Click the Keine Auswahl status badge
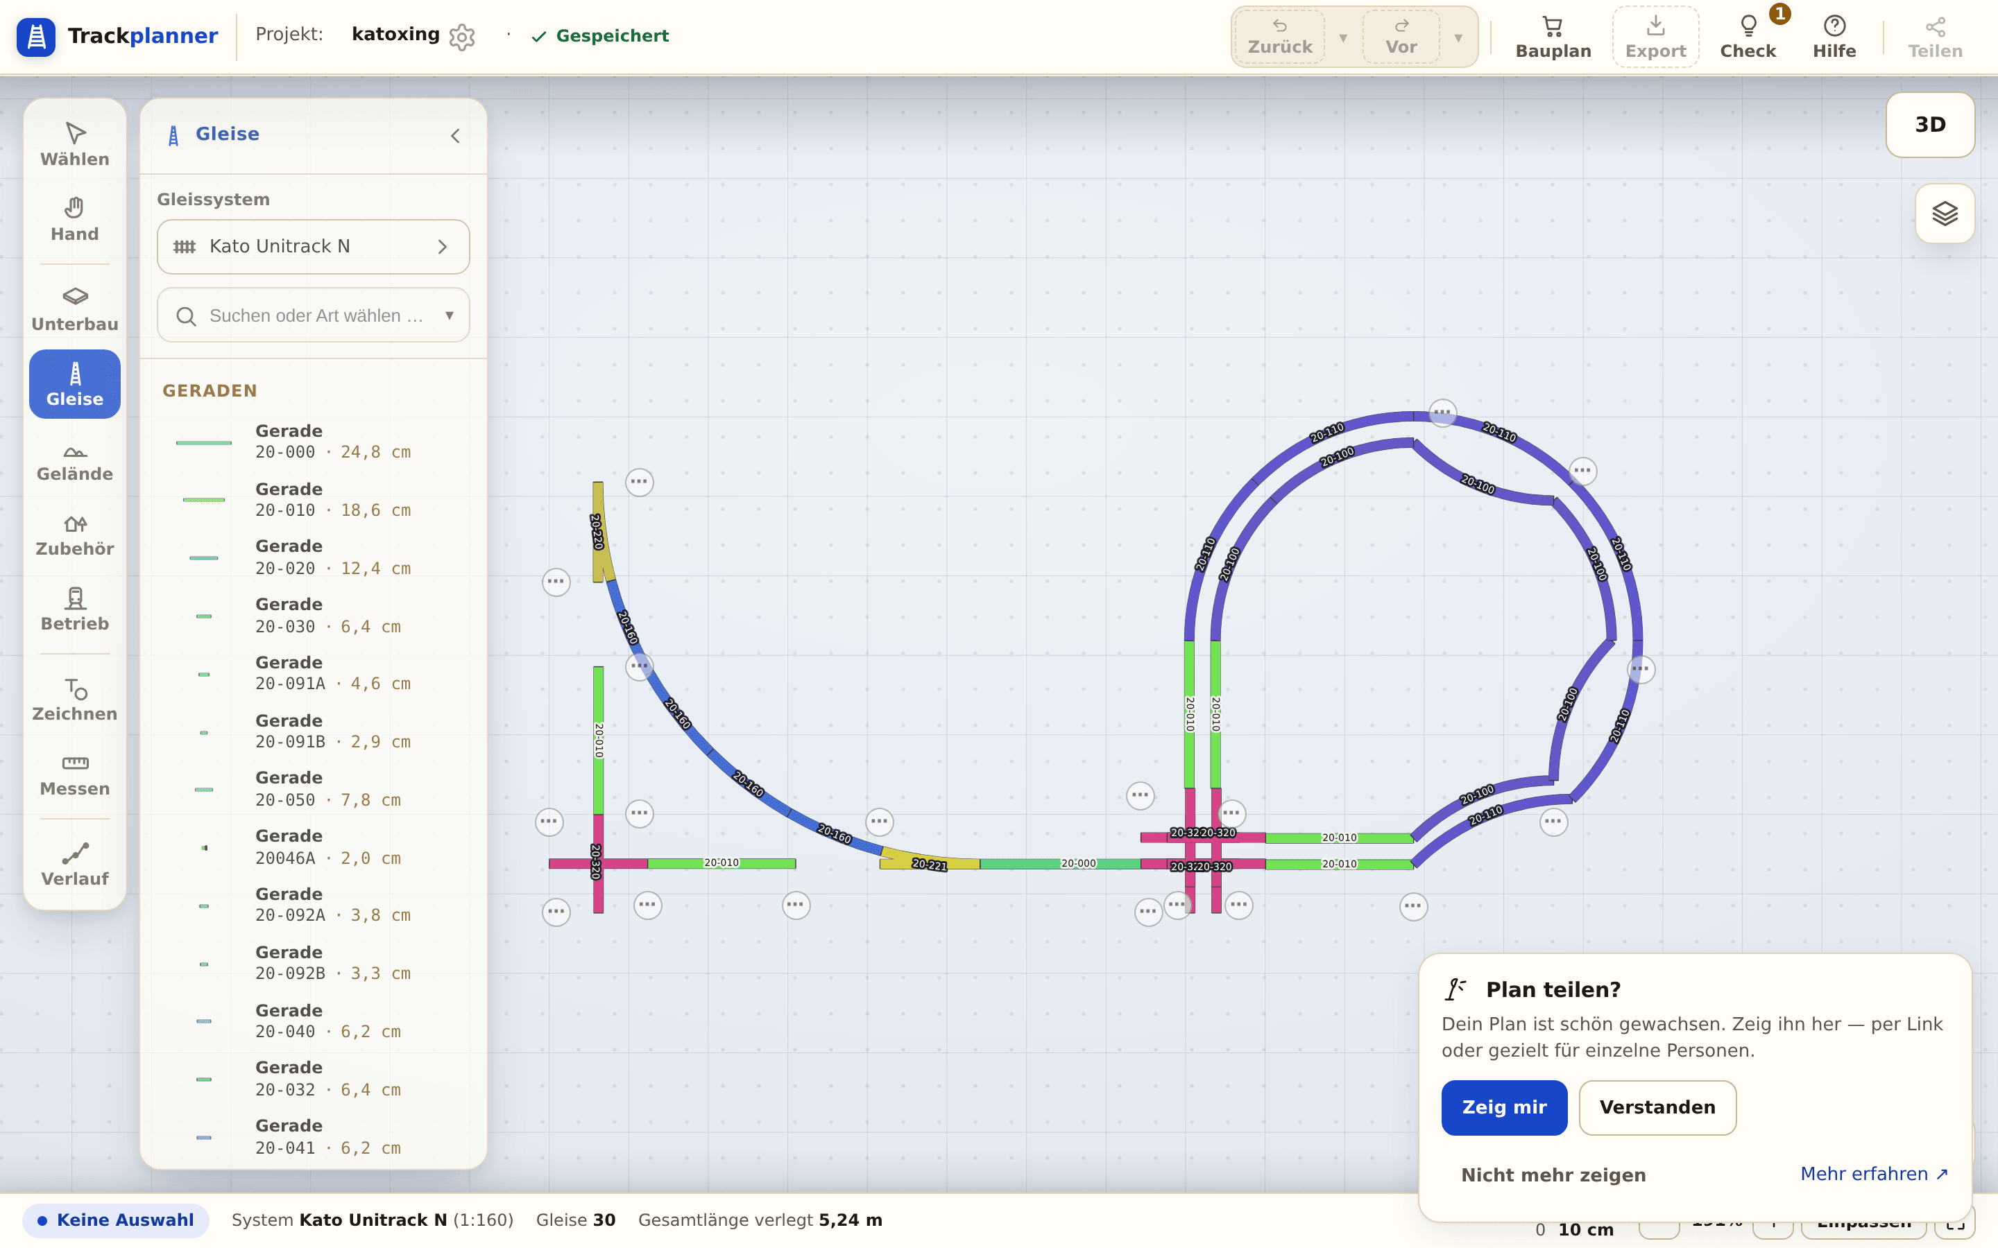1998x1248 pixels. pos(116,1220)
